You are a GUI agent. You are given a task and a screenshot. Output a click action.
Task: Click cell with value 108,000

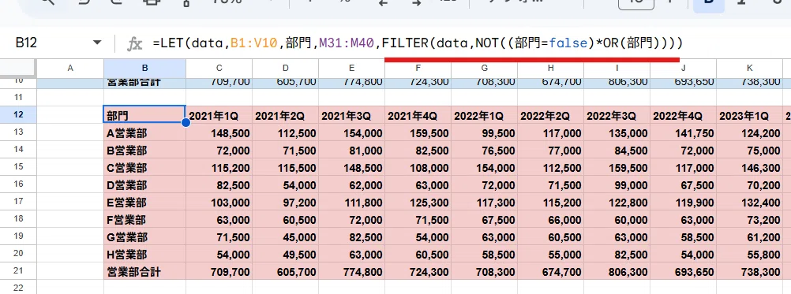pyautogui.click(x=418, y=167)
